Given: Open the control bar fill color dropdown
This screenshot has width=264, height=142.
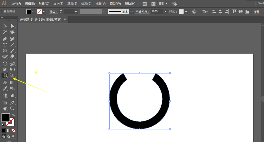Looking at the screenshot, I should coord(34,12).
